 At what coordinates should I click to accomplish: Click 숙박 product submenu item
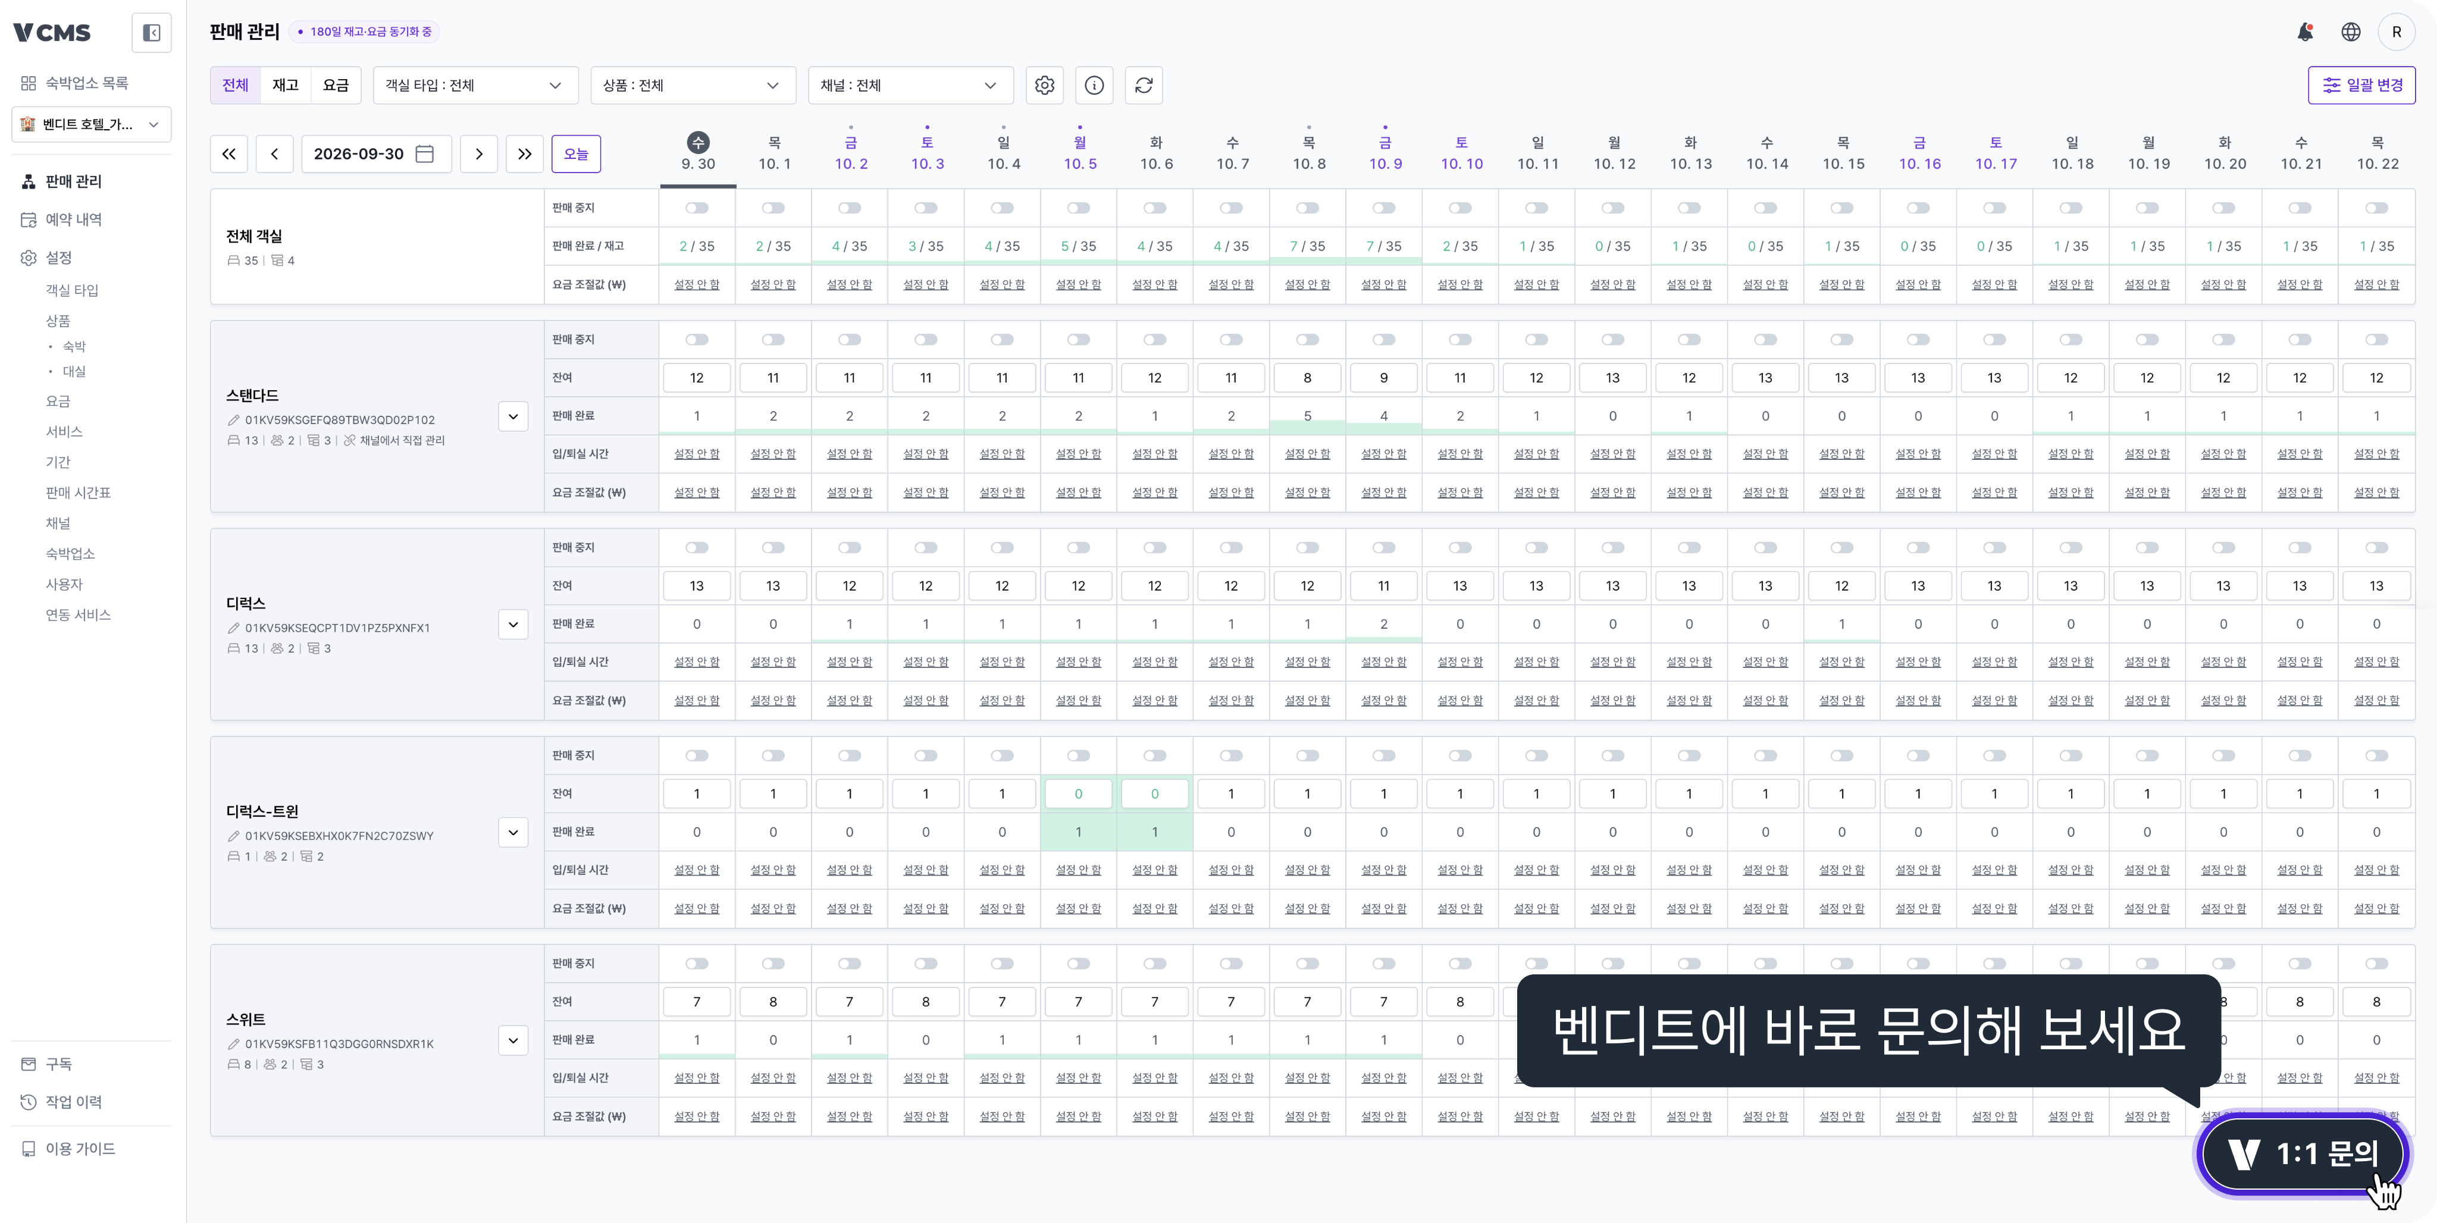tap(74, 346)
